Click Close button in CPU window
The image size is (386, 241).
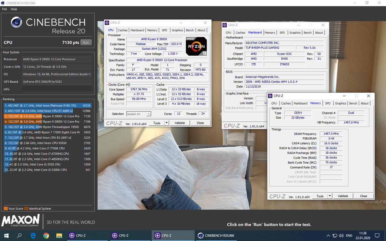click(x=200, y=123)
